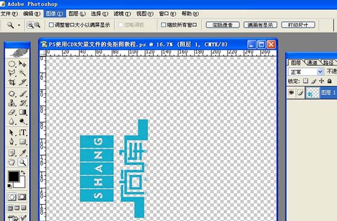Open the 滤镜 menu
This screenshot has height=221, width=337.
click(122, 13)
